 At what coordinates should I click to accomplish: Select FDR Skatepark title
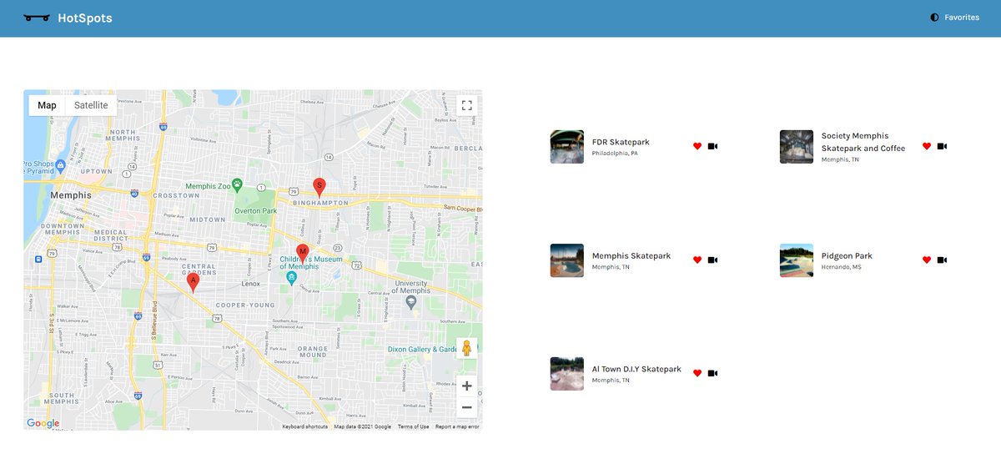tap(621, 142)
